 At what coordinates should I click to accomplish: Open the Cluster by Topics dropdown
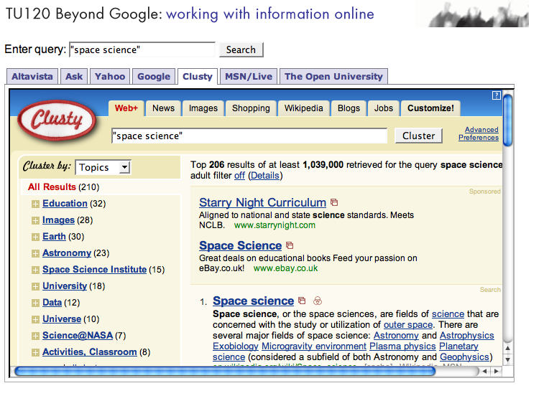[103, 167]
